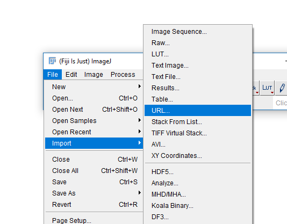The height and width of the screenshot is (224, 287).
Task: Choose XY Coordinates... import option
Action: (x=198, y=156)
